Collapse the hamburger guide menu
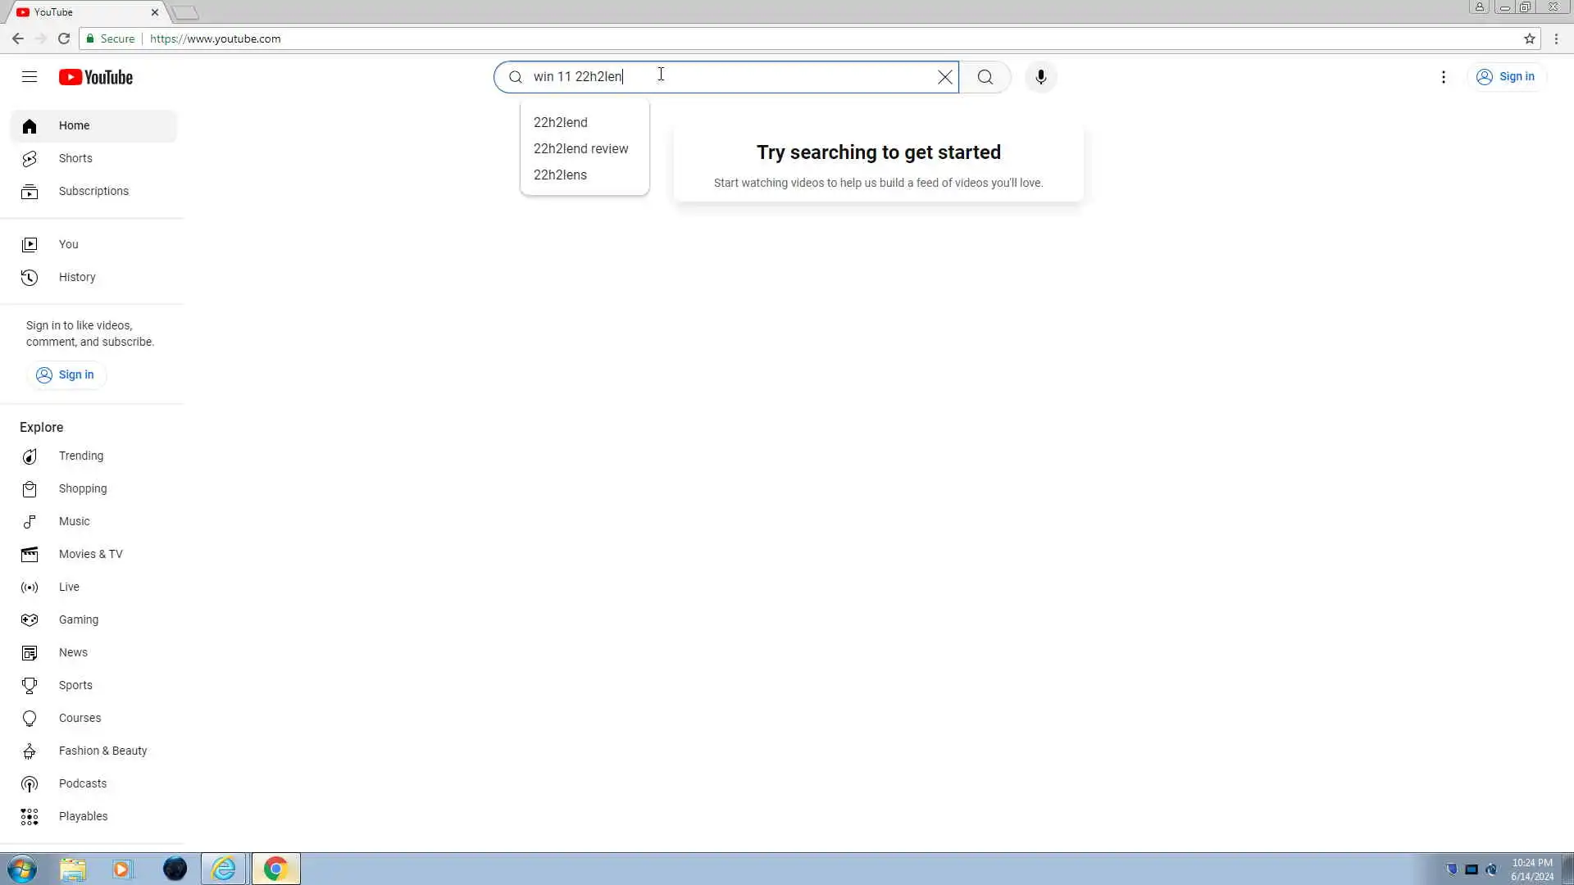 pyautogui.click(x=30, y=77)
